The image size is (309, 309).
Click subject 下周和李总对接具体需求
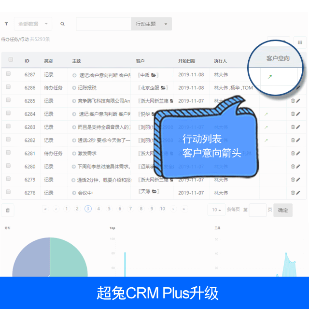104,167
